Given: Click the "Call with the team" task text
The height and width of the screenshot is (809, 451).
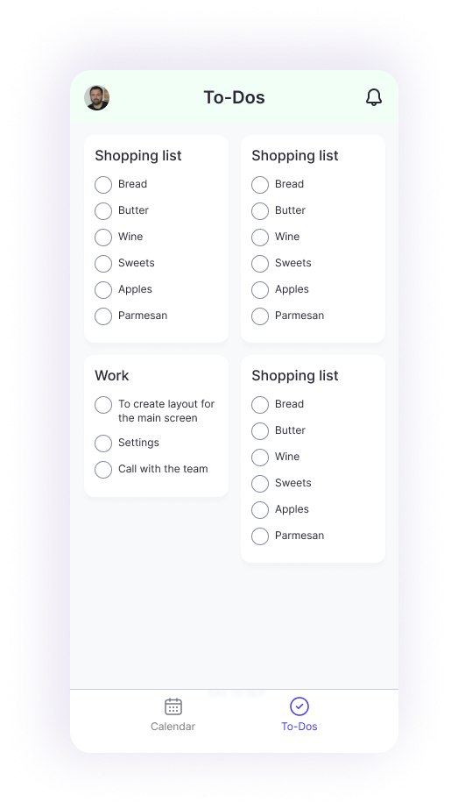Looking at the screenshot, I should coord(163,469).
